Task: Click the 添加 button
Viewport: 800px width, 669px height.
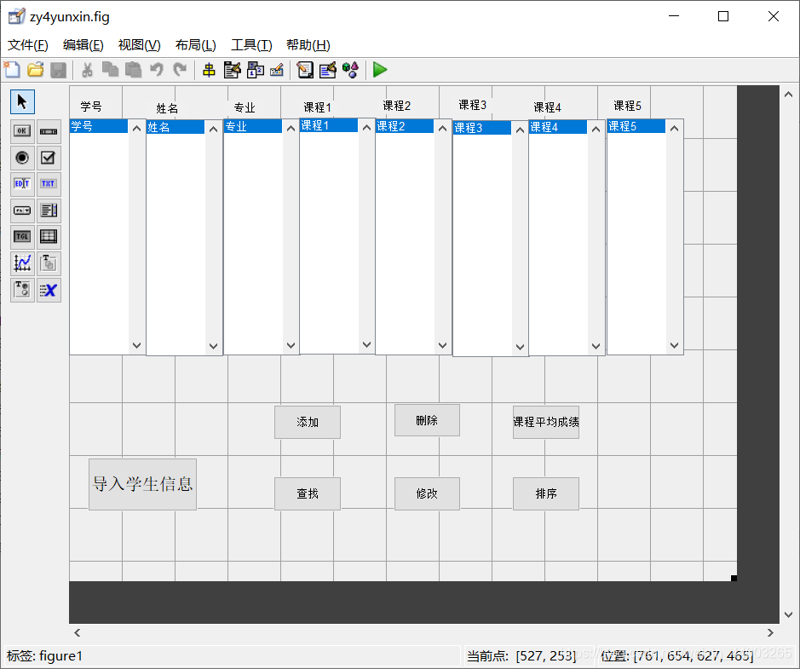Action: click(x=308, y=422)
